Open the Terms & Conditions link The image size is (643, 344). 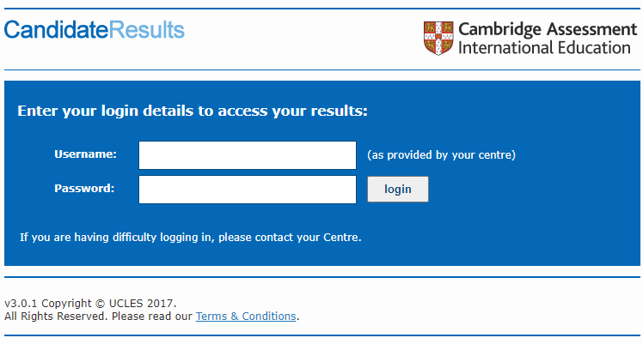coord(246,317)
